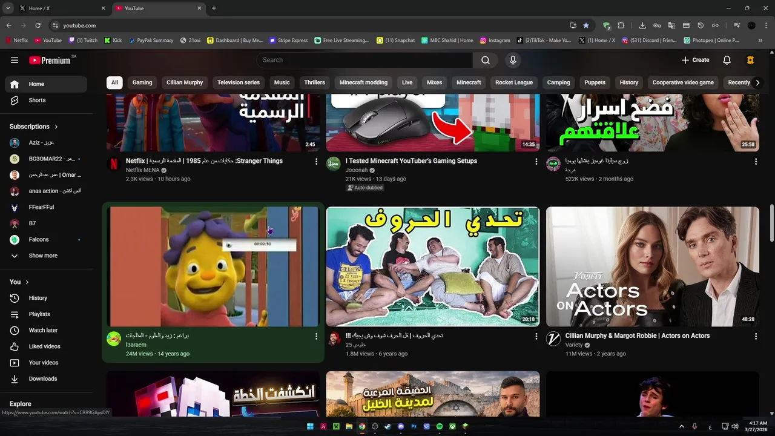The height and width of the screenshot is (436, 775).
Task: Click the Create button
Action: [695, 60]
